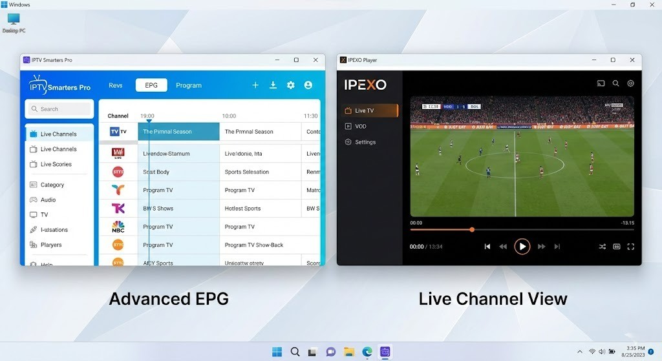The image size is (662, 361).
Task: Click the Search field in IPTV Smarters
Action: pyautogui.click(x=59, y=108)
